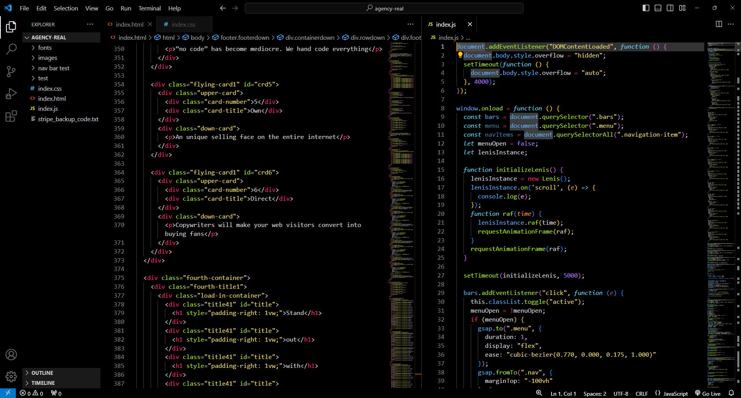Collapse the AGENCY-REAL folder section
Image resolution: width=741 pixels, height=398 pixels.
(x=62, y=37)
